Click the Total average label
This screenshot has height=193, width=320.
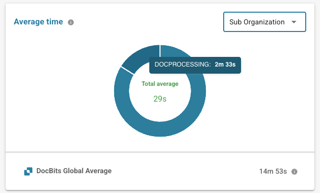coord(160,84)
